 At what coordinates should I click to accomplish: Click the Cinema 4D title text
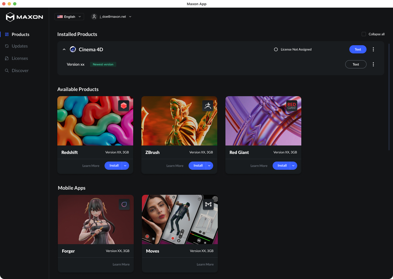pos(91,49)
